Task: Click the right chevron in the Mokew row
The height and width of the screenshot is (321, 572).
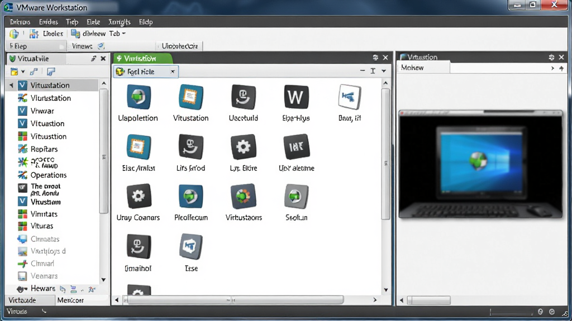Action: click(x=552, y=68)
